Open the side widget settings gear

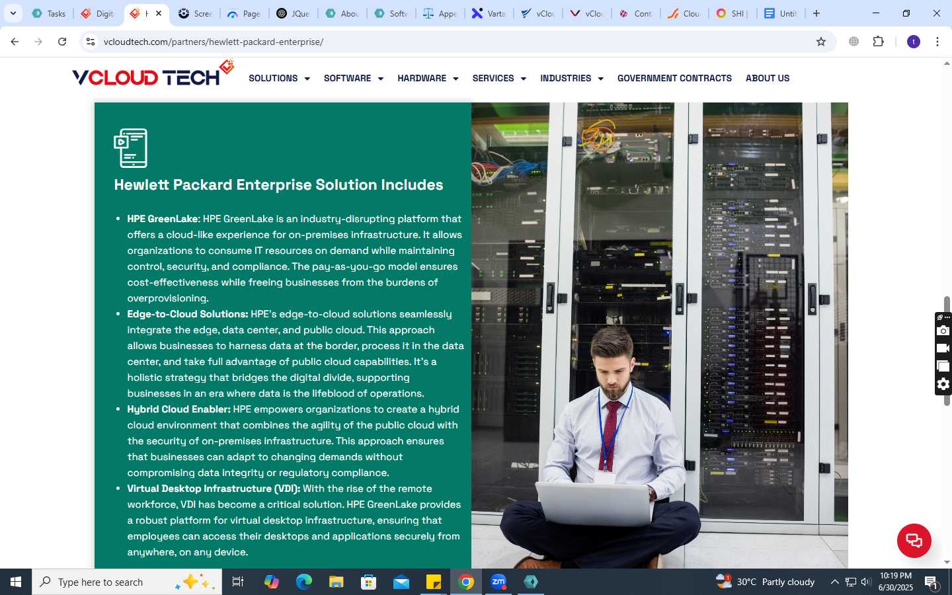click(x=943, y=384)
